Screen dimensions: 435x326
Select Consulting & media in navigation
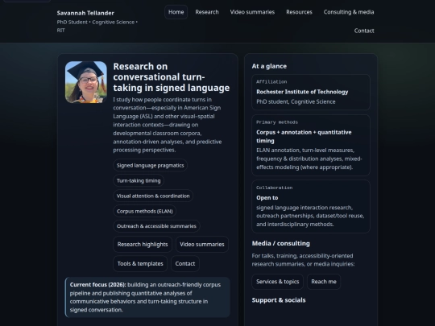click(x=349, y=12)
